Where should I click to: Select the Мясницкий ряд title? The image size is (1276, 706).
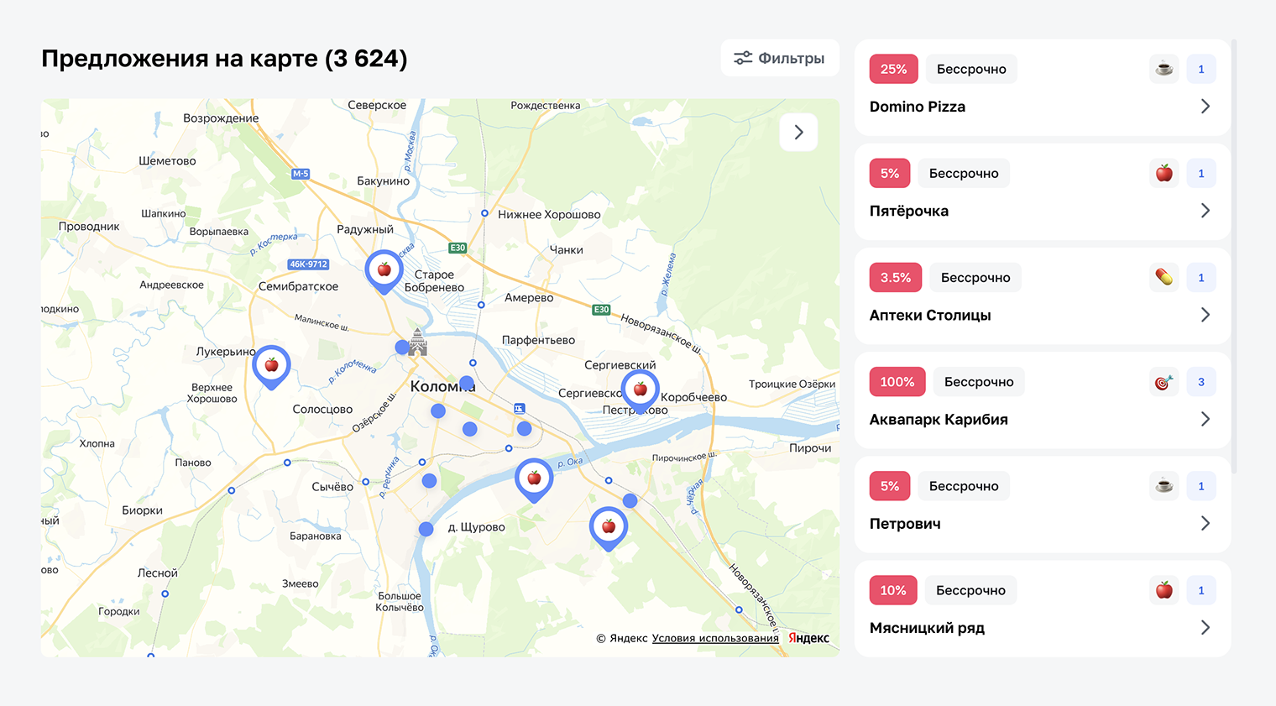(x=928, y=627)
